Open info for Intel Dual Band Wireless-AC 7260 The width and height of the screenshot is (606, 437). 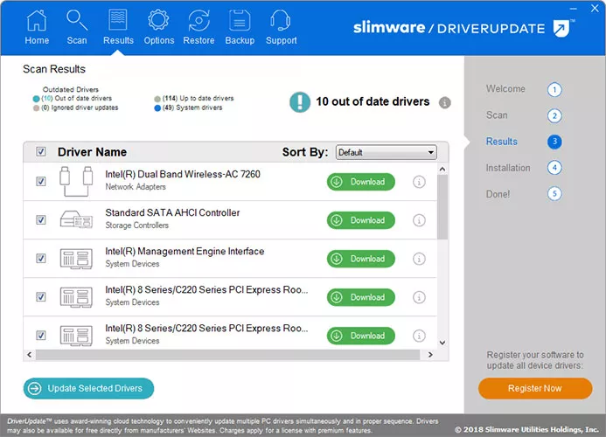pos(419,182)
